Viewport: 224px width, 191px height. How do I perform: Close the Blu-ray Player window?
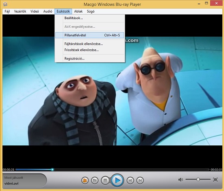pos(216,3)
